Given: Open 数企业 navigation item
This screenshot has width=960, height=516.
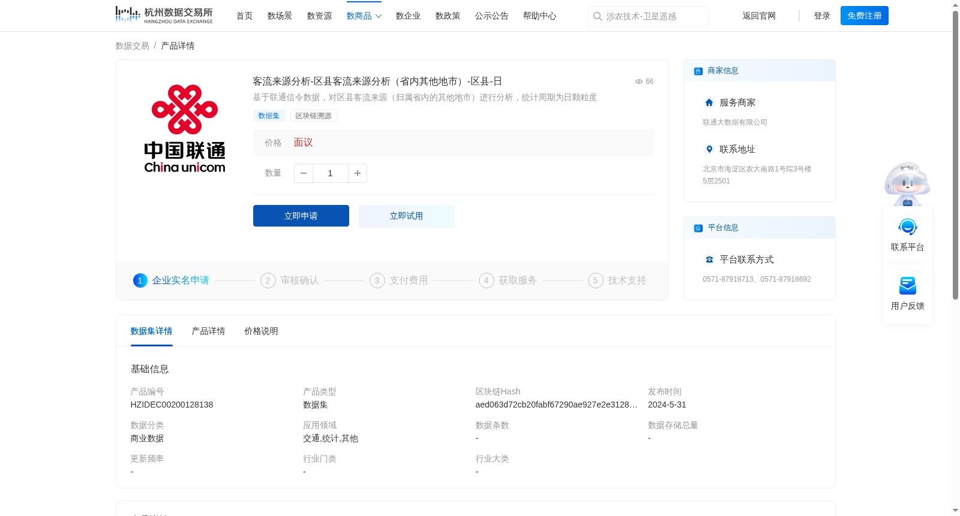Looking at the screenshot, I should (408, 16).
